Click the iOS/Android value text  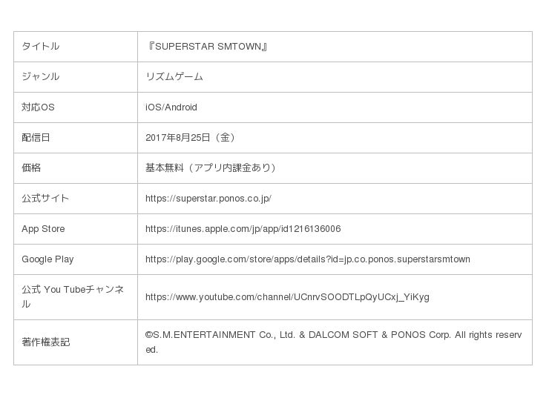(x=171, y=107)
